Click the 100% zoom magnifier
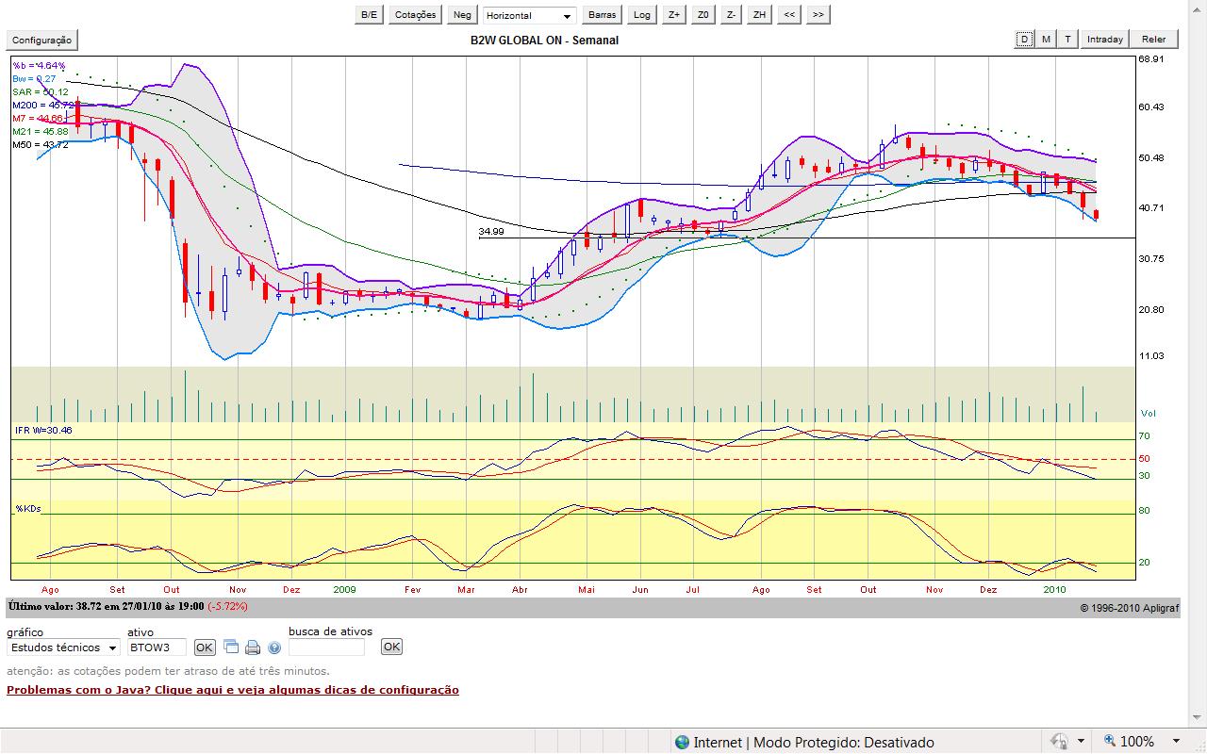This screenshot has height=754, width=1207. (1111, 742)
